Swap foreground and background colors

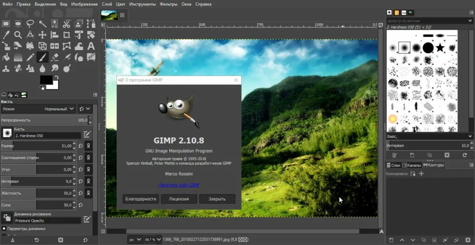[x=56, y=77]
